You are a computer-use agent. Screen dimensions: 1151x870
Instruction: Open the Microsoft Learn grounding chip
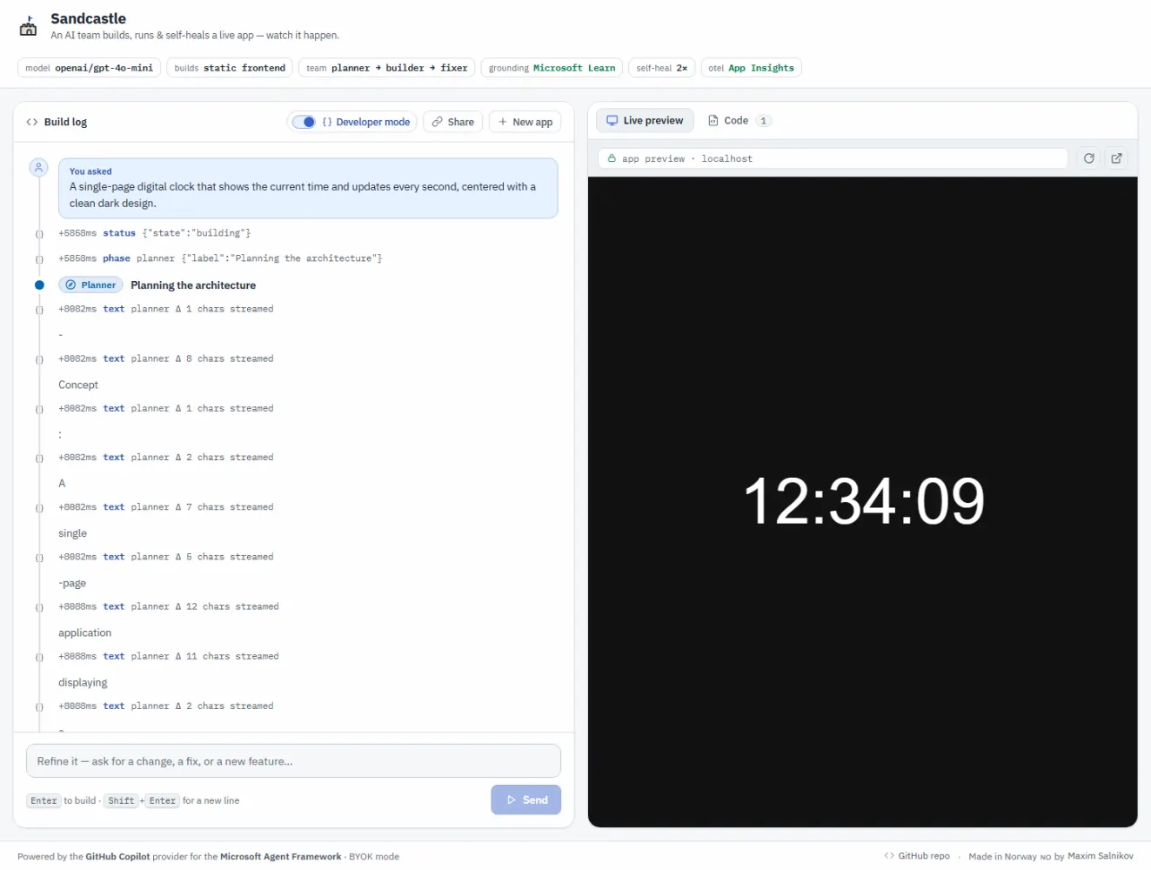[552, 68]
